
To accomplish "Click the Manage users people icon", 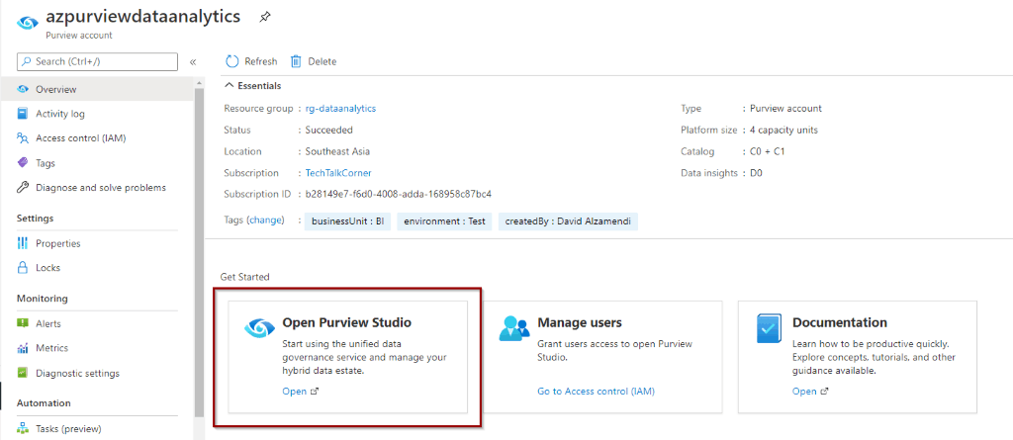I will (x=514, y=327).
